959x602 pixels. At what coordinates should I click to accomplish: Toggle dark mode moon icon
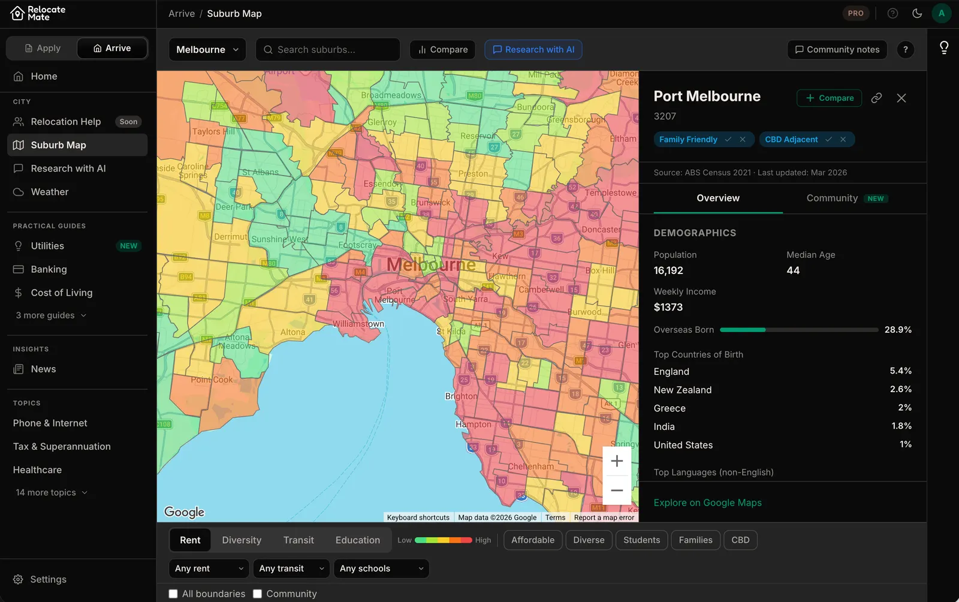pyautogui.click(x=917, y=13)
